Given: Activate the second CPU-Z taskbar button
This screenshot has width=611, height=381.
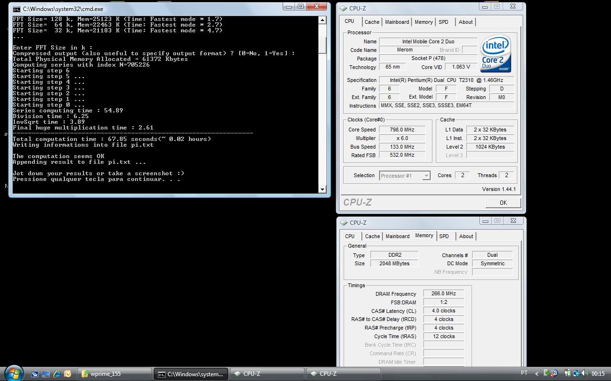Looking at the screenshot, I should pyautogui.click(x=343, y=374).
